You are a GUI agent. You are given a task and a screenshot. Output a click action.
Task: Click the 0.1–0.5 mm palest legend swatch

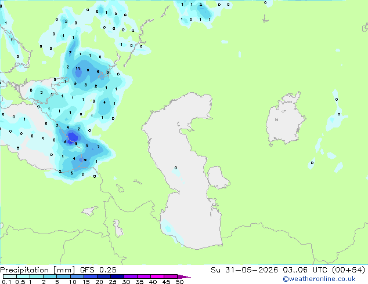(x=10, y=276)
